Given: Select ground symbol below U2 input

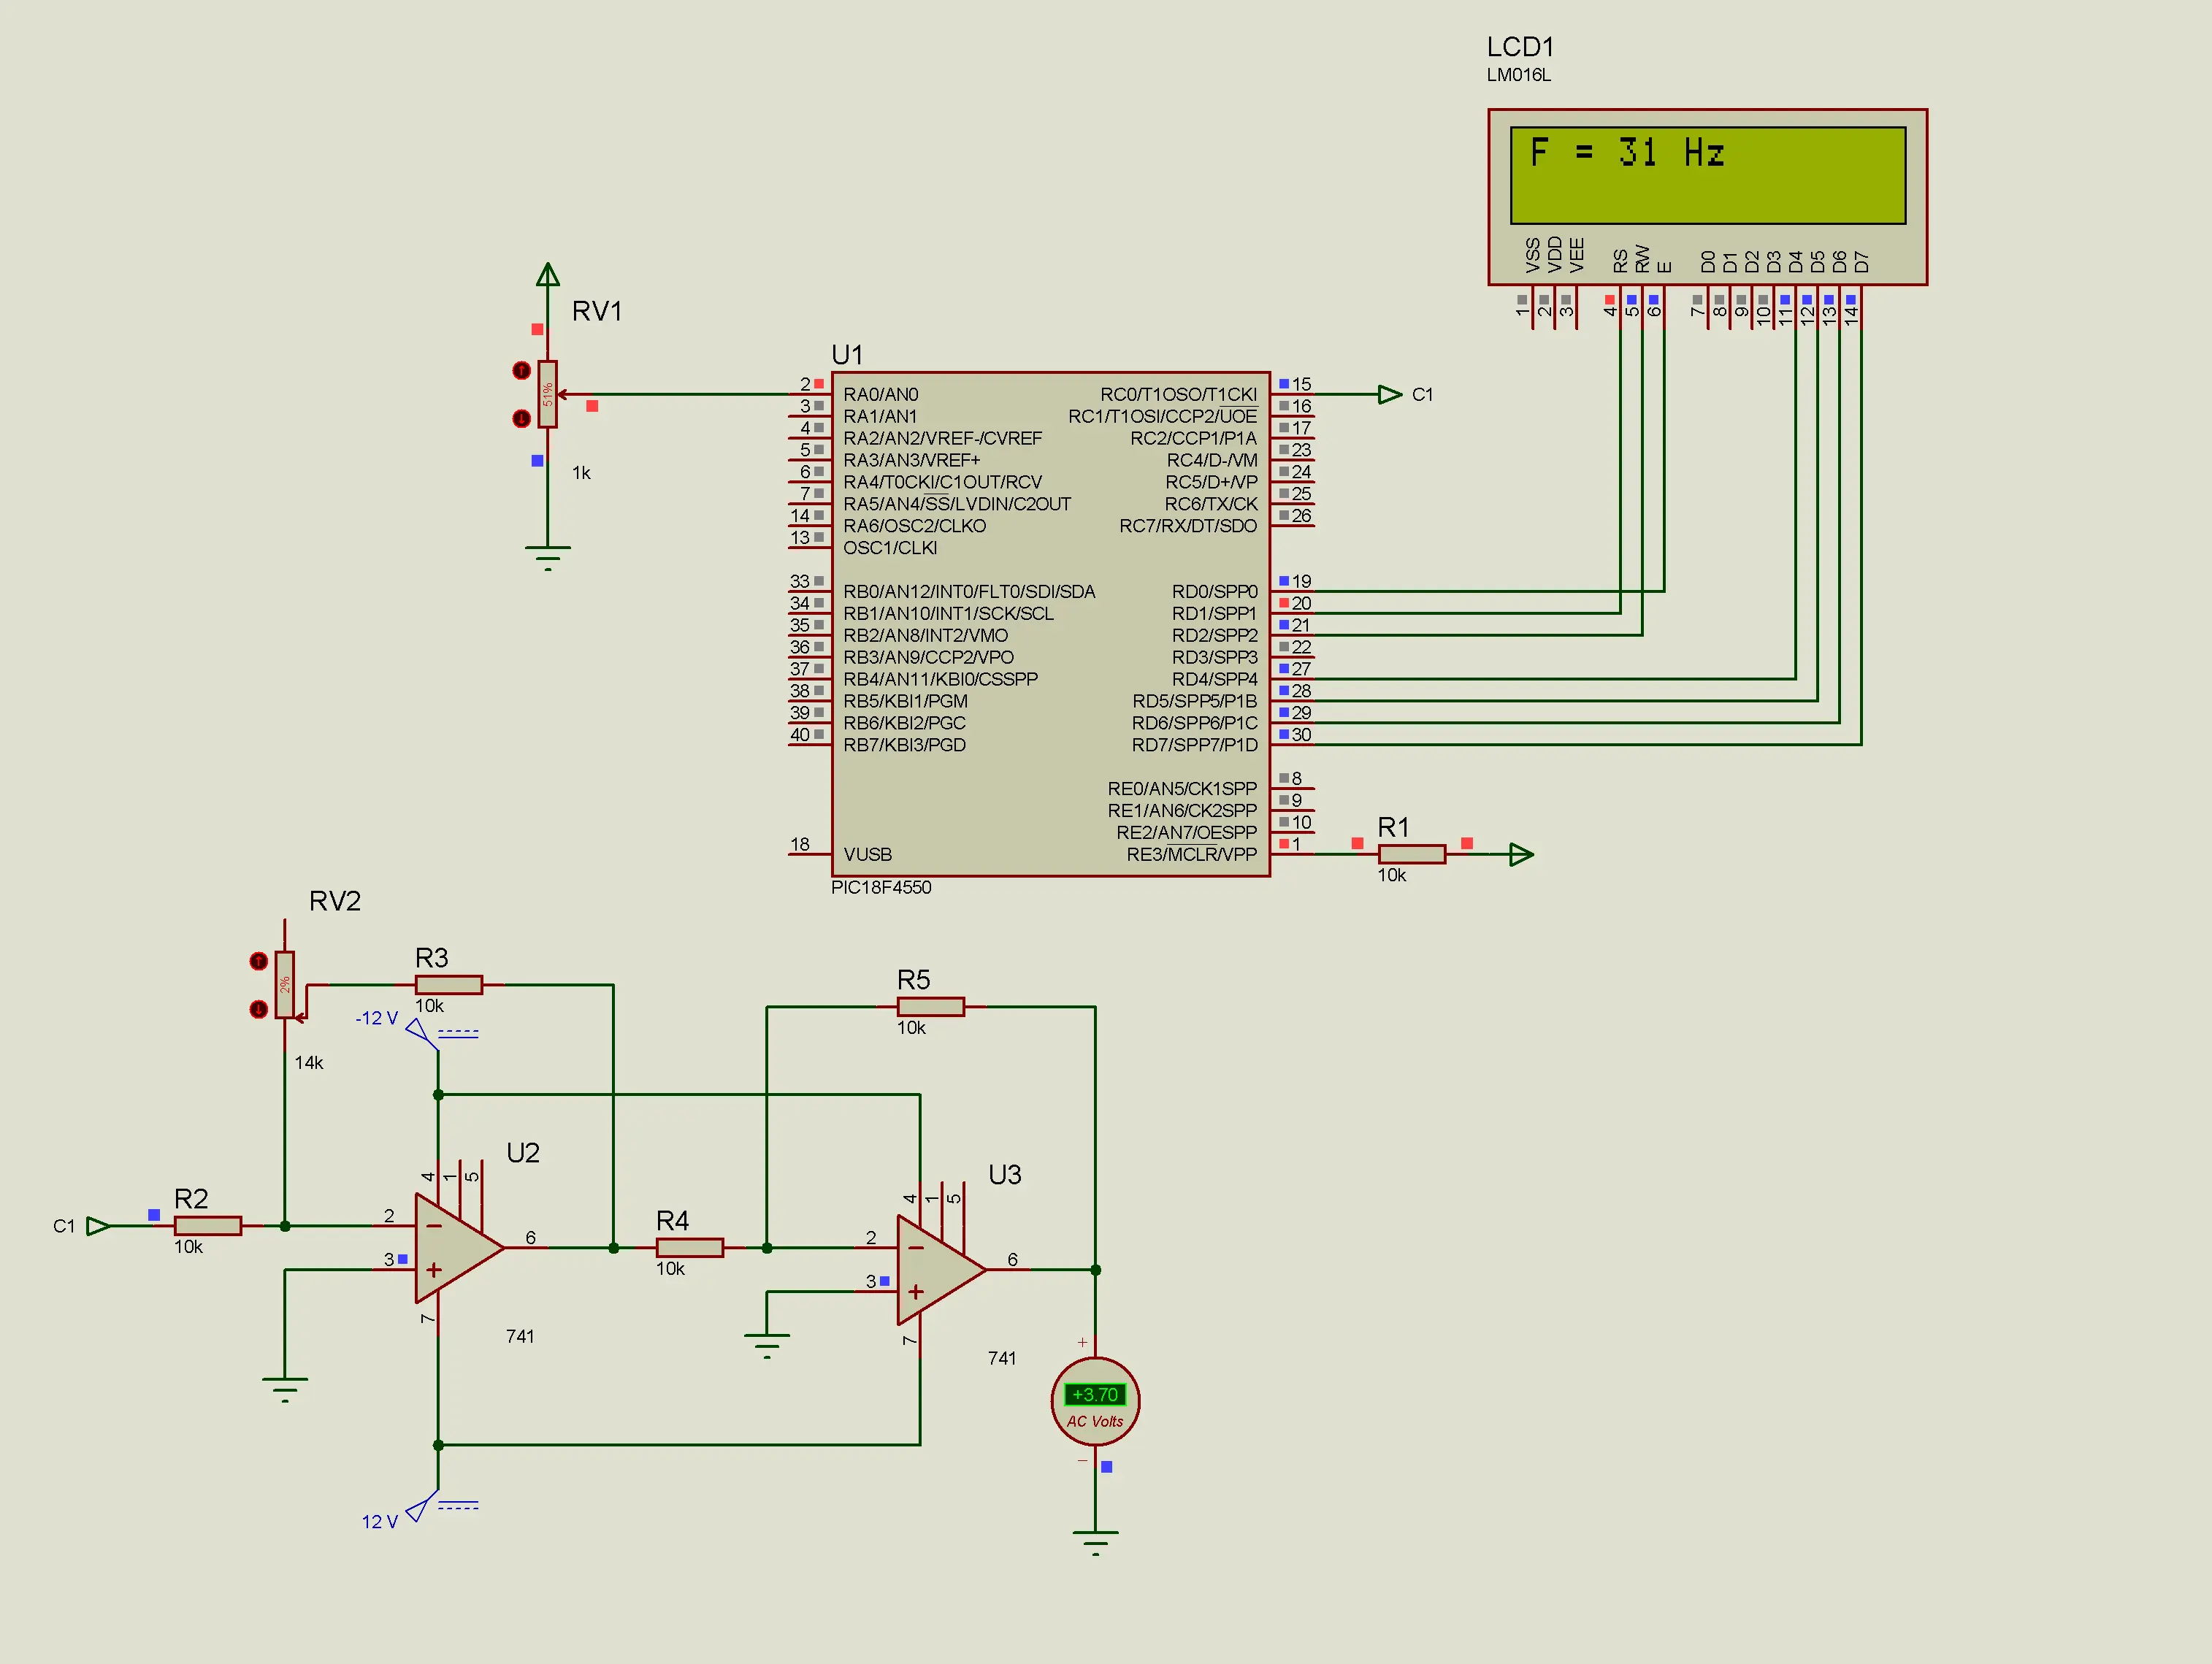Looking at the screenshot, I should point(285,1389).
